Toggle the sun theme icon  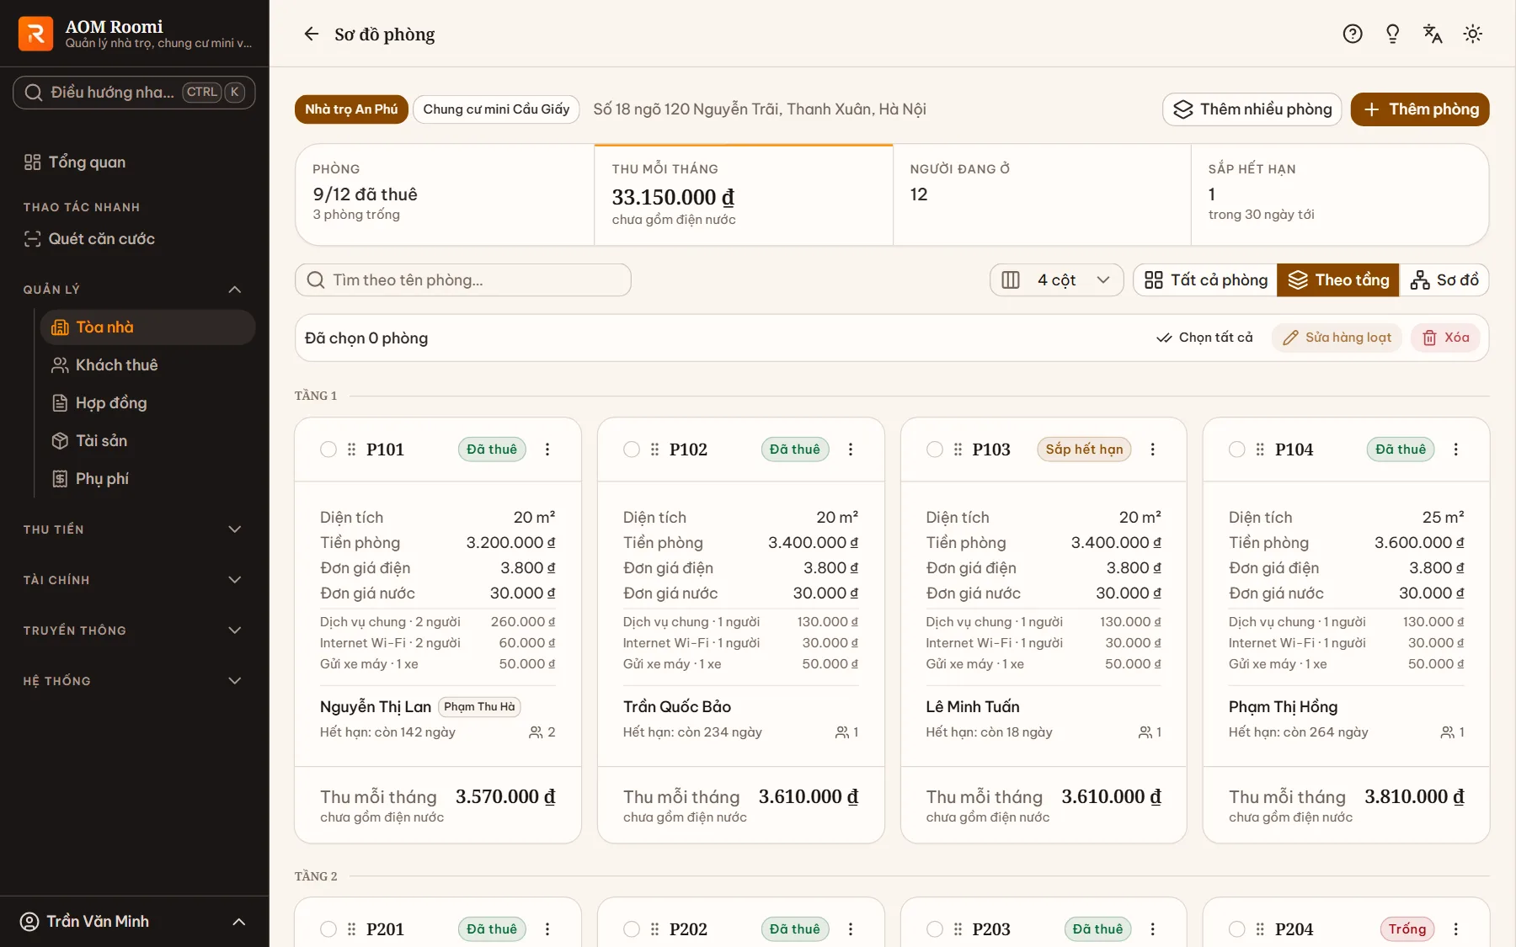(x=1473, y=34)
